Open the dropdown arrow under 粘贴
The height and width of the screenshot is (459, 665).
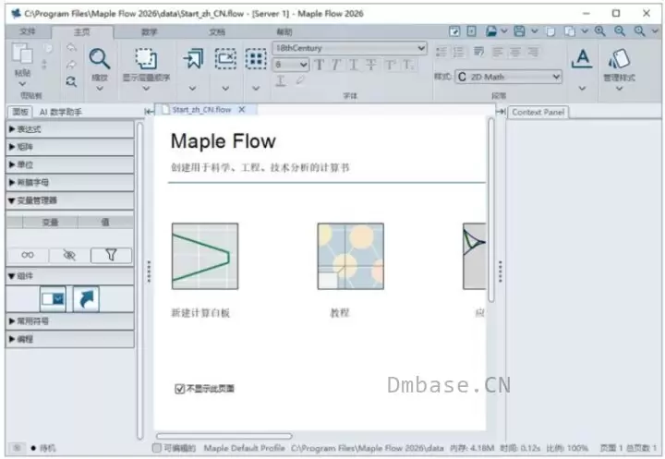[22, 83]
